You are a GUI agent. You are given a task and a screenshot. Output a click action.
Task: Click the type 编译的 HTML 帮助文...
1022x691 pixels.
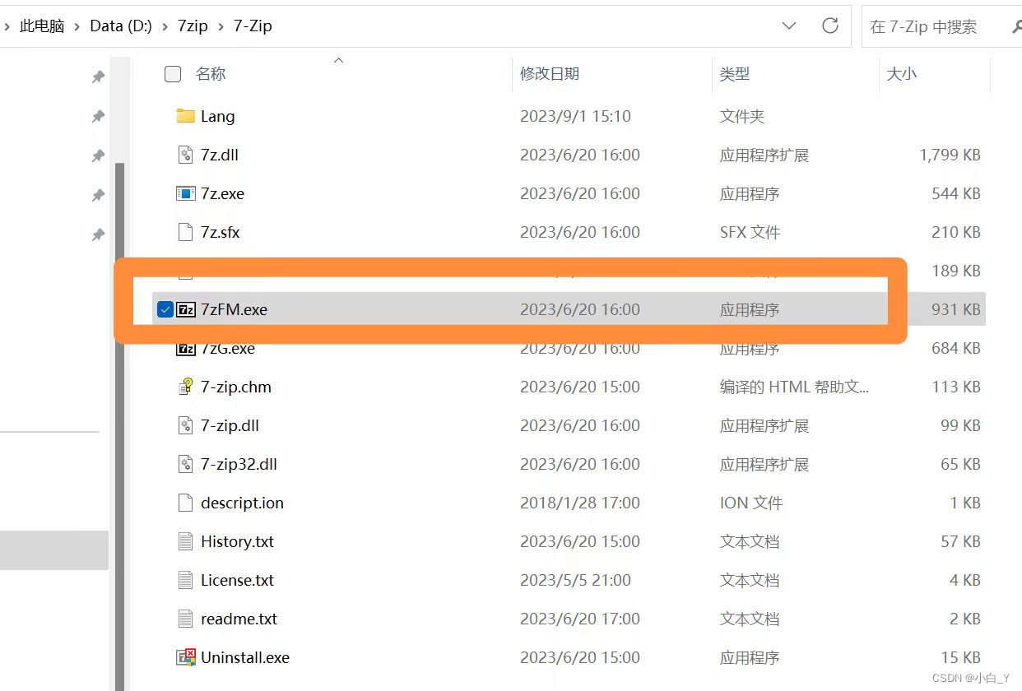794,387
